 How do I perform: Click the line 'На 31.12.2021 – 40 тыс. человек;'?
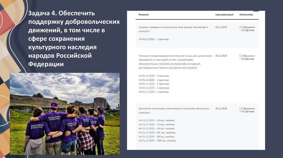coord(157,129)
